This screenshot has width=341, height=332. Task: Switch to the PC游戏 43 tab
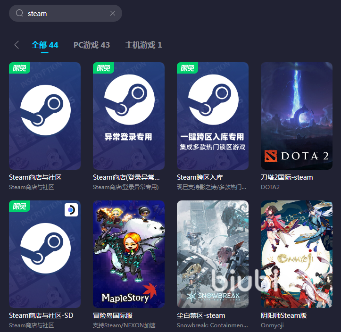[x=91, y=45]
